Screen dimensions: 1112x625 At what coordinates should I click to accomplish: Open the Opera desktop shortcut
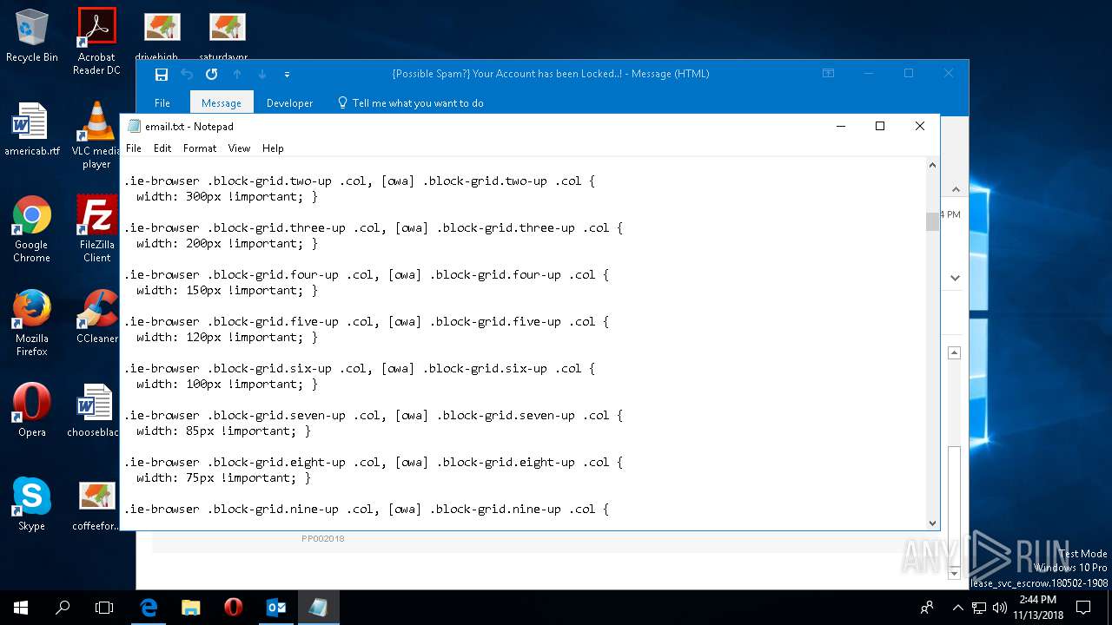coord(32,411)
